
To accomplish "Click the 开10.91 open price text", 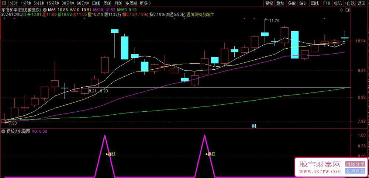I will pyautogui.click(x=34, y=14).
